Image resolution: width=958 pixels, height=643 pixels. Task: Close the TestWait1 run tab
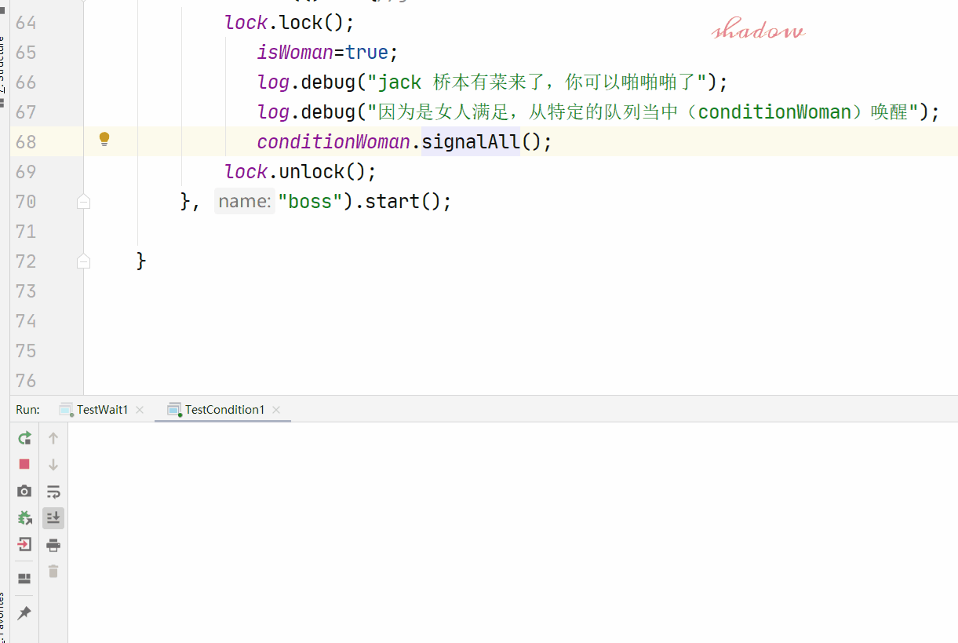[140, 410]
